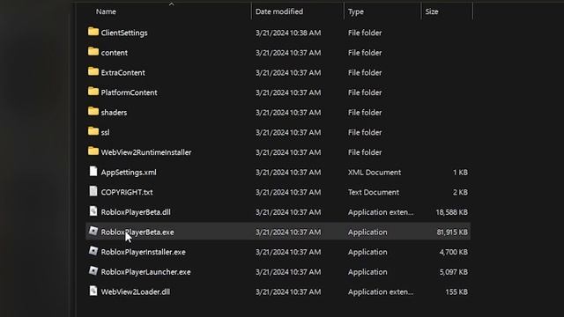
Task: Click the 81,915 KB size cell
Action: click(452, 232)
